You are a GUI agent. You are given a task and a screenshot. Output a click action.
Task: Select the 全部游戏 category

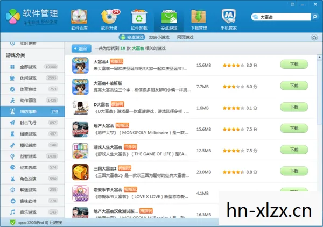tap(32, 67)
